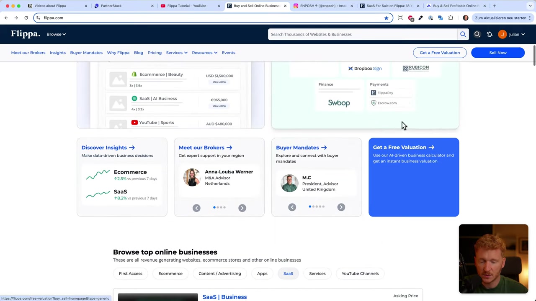
Task: Select the First Access category tab
Action: tap(131, 273)
